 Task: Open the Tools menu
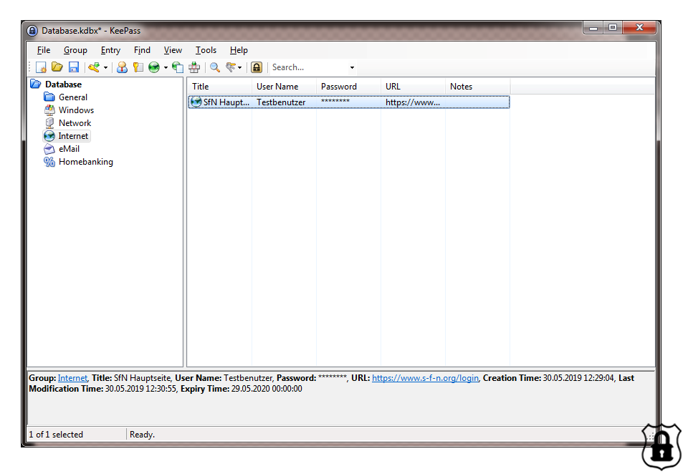point(206,50)
